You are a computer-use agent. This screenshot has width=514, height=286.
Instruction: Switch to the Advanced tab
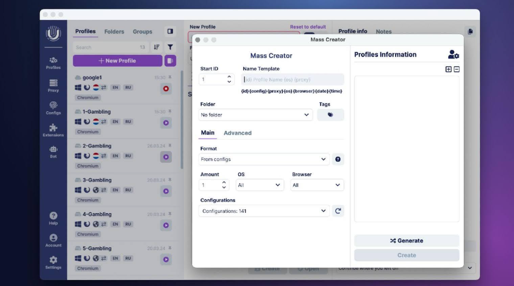click(238, 133)
